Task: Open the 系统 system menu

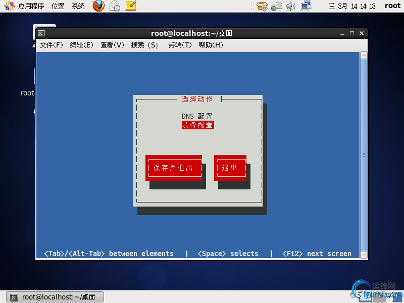Action: click(x=78, y=6)
